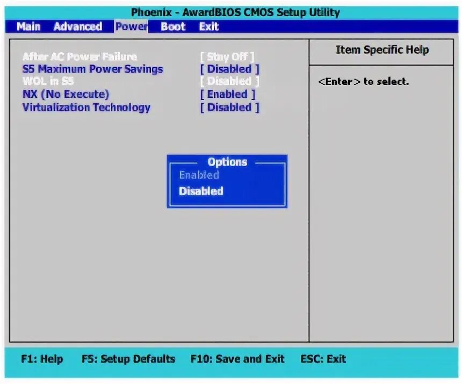This screenshot has height=384, width=462.
Task: Open the Main menu tab
Action: click(x=28, y=26)
